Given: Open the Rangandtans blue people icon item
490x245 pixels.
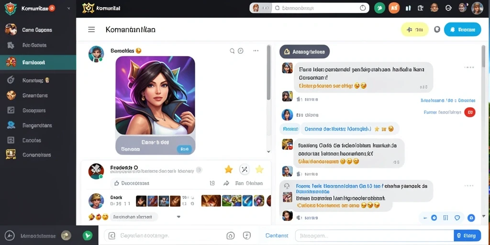Looking at the screenshot, I should click(x=38, y=125).
